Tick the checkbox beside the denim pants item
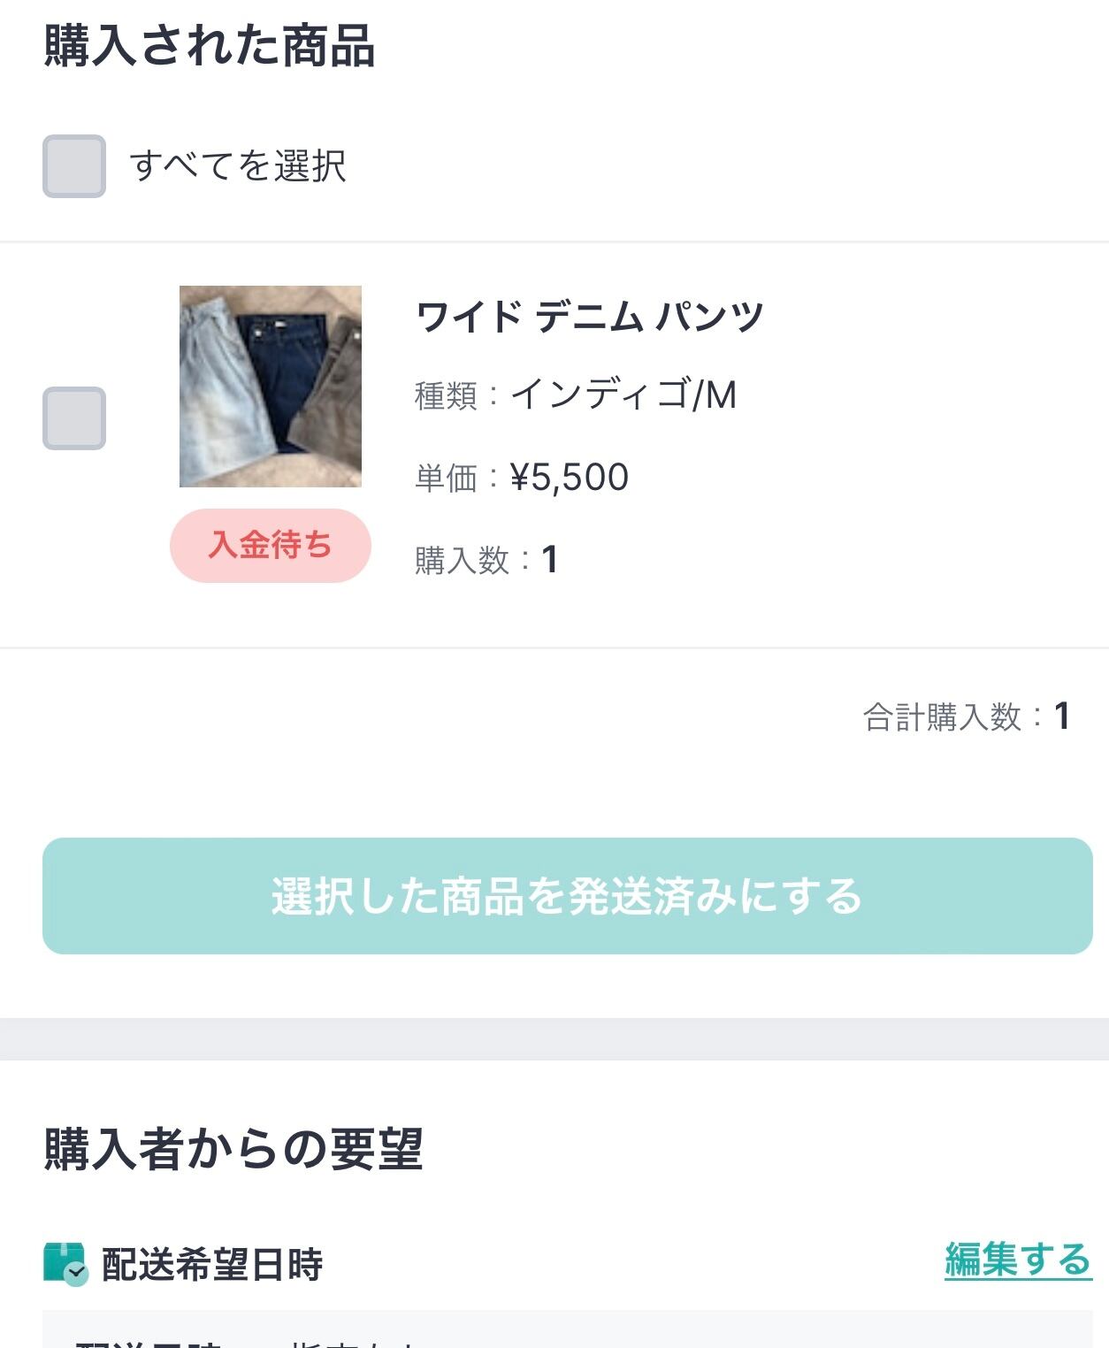This screenshot has height=1348, width=1109. tap(74, 418)
